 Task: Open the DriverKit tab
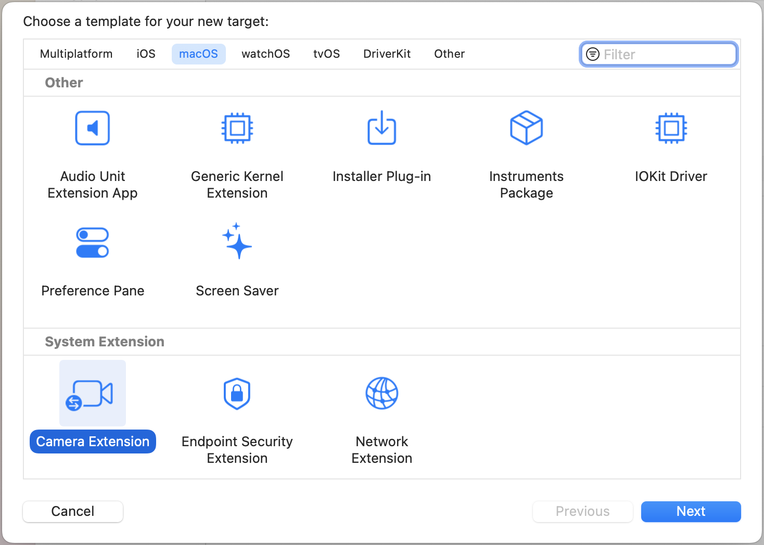387,54
